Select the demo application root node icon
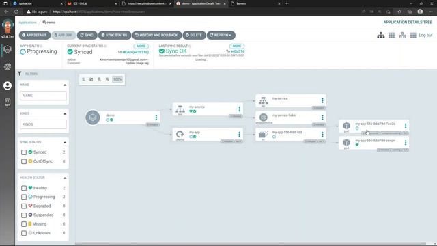 point(93,118)
